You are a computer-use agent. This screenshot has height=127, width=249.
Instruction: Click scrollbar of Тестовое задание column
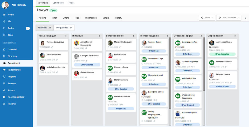[170, 73]
